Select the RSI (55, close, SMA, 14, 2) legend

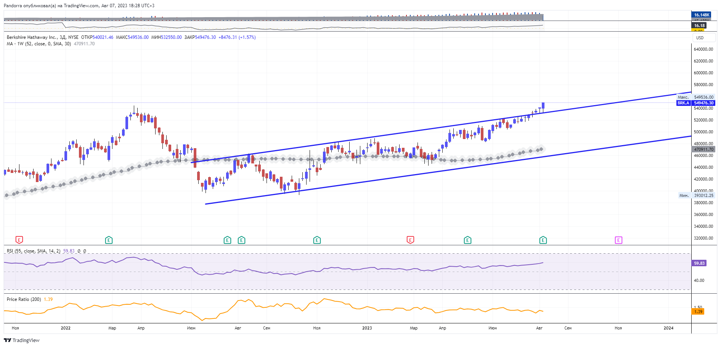pos(34,251)
